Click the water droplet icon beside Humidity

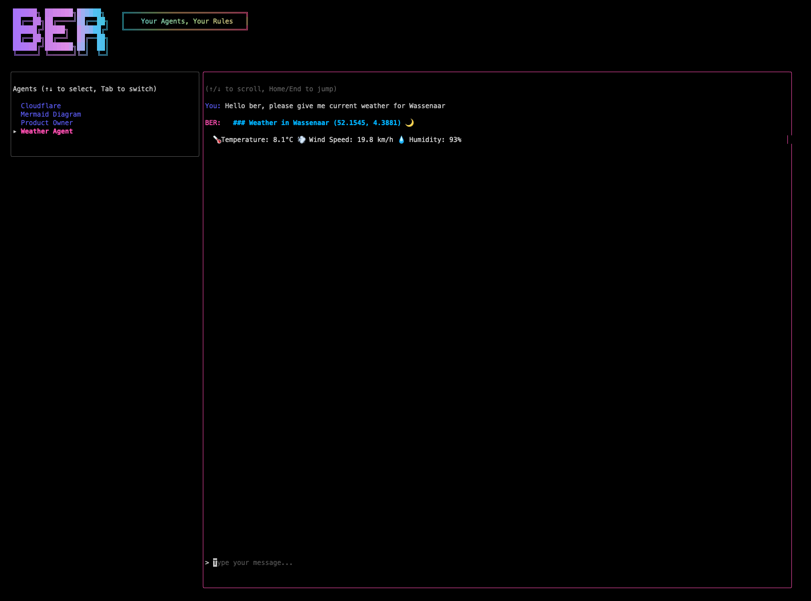click(x=401, y=140)
